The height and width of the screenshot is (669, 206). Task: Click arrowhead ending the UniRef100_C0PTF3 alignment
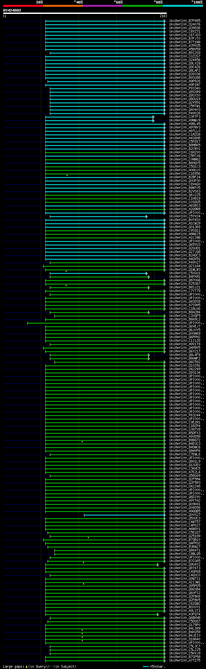click(154, 117)
